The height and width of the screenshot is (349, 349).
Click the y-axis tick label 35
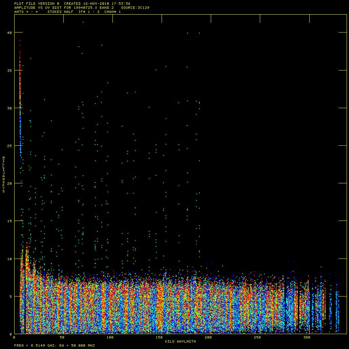(9, 70)
